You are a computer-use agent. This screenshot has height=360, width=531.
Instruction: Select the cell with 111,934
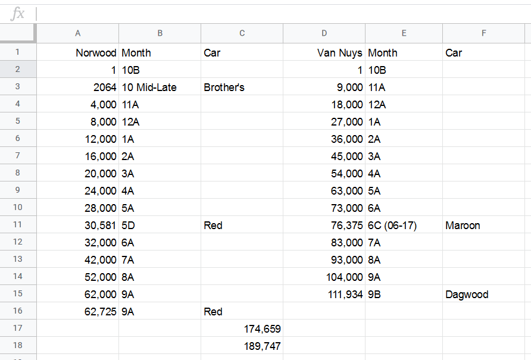tap(324, 295)
